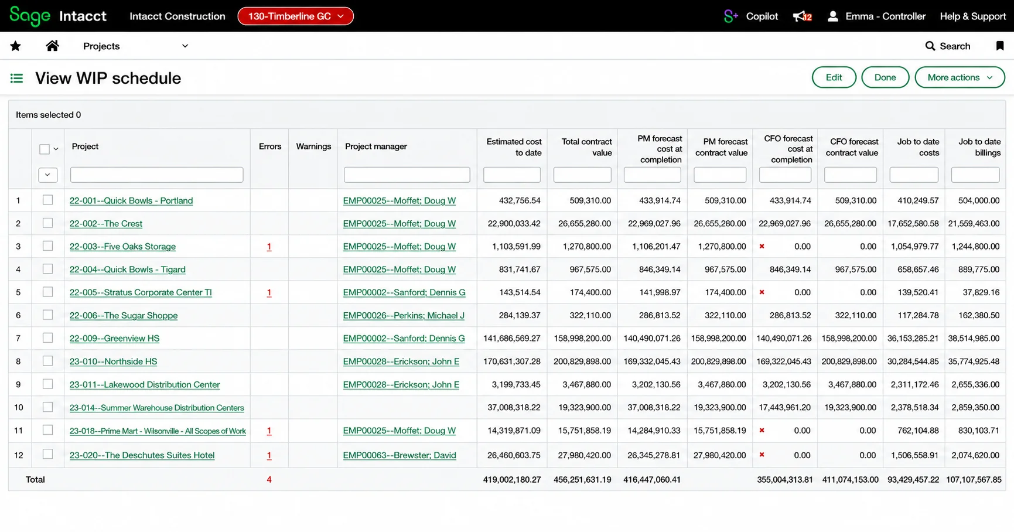Open error count link for Deschutes Suites Hotel
The image size is (1014, 532).
coord(269,455)
